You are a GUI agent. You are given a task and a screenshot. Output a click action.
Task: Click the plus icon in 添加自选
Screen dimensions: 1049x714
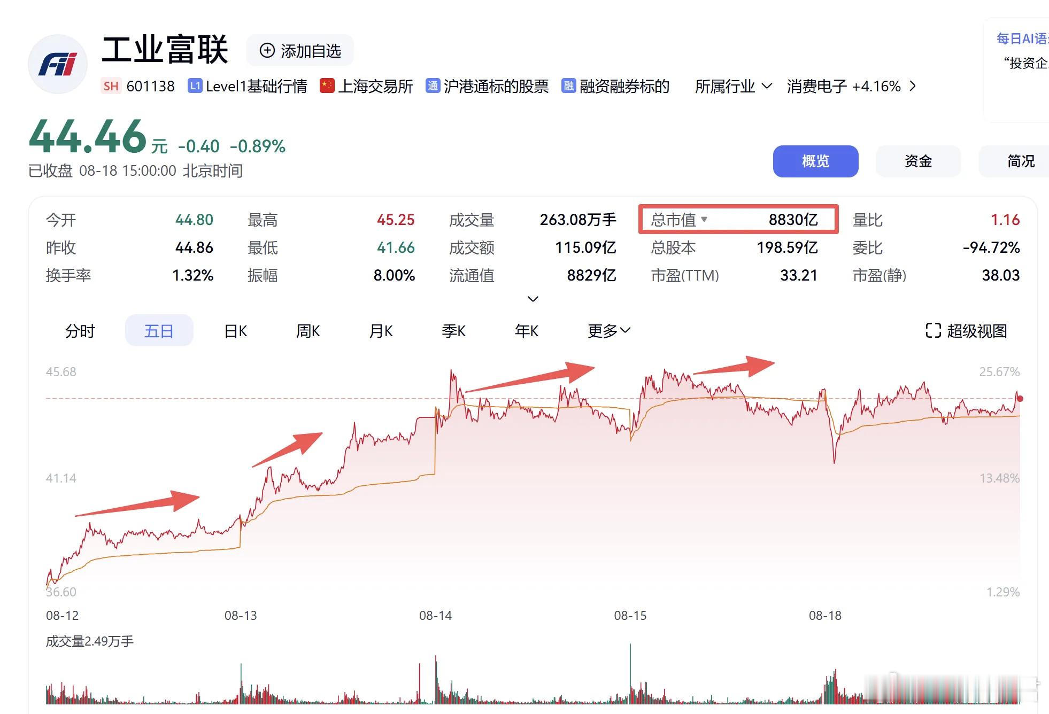(267, 51)
